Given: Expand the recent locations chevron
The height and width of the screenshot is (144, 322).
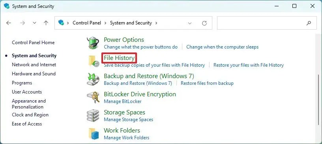Looking at the screenshot, I should click(x=34, y=23).
